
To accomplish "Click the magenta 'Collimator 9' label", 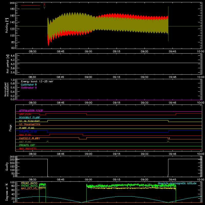I will coord(29,88).
